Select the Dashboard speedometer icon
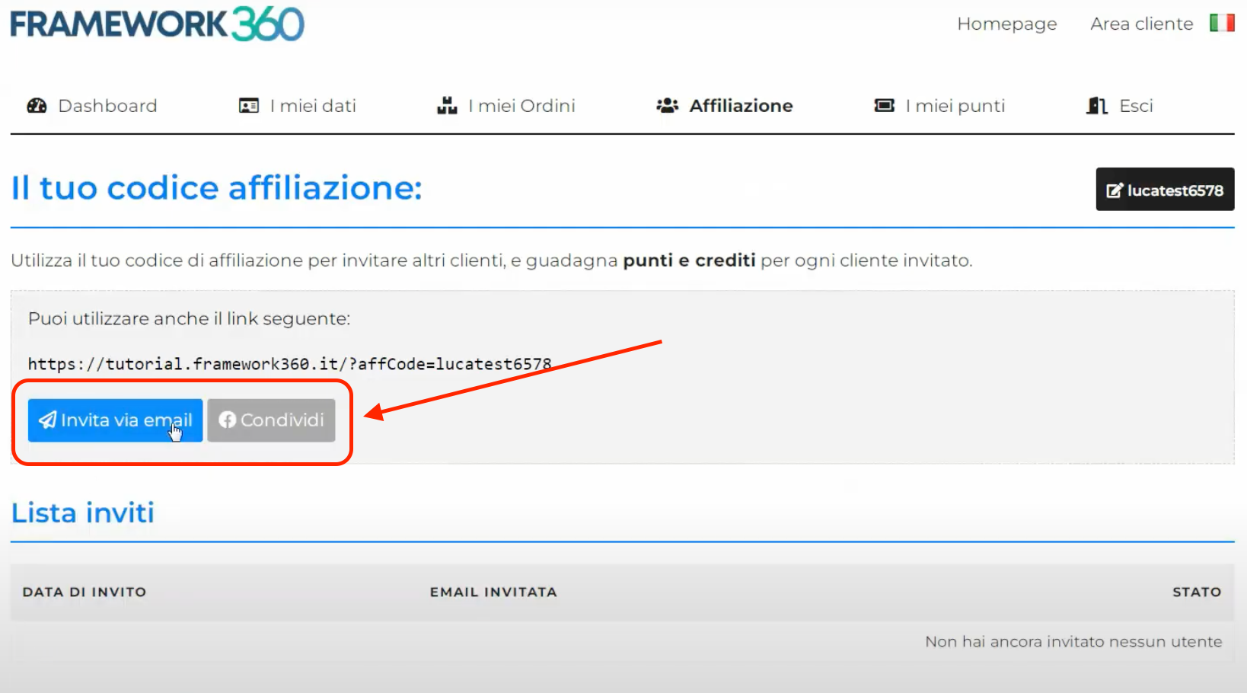1247x693 pixels. tap(36, 105)
